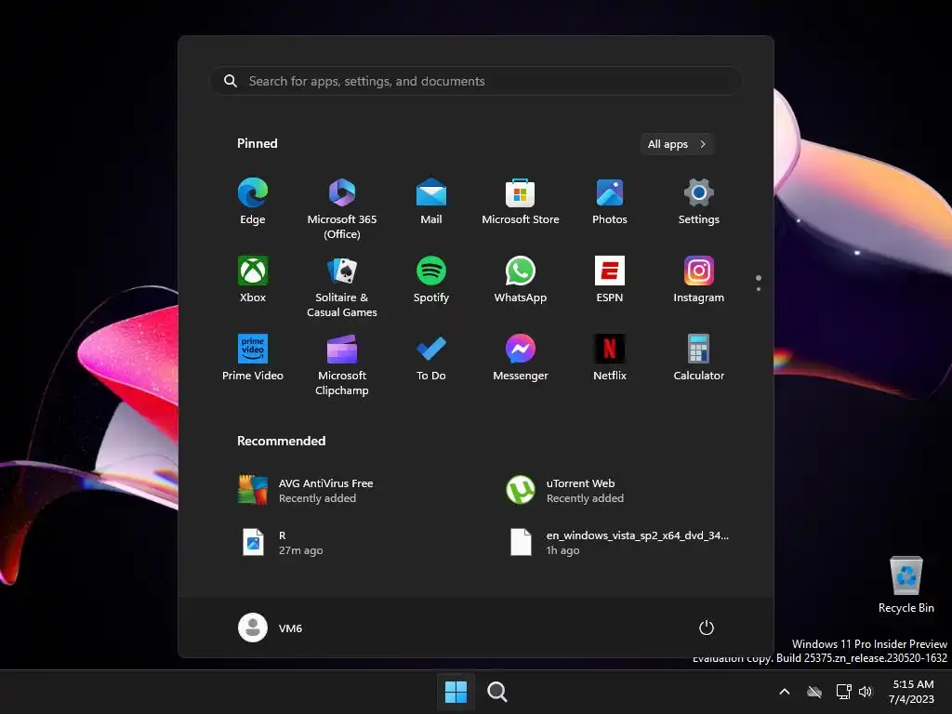Open Search from the taskbar
Viewport: 952px width, 714px height.
pyautogui.click(x=497, y=692)
